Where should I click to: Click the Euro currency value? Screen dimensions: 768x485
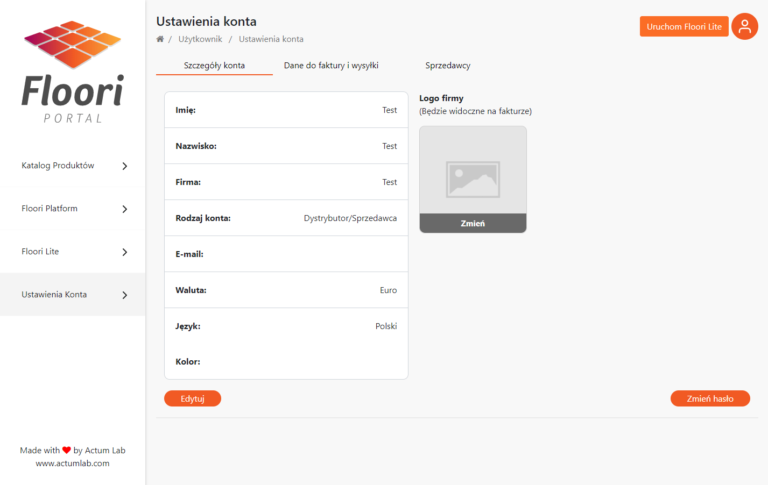389,290
